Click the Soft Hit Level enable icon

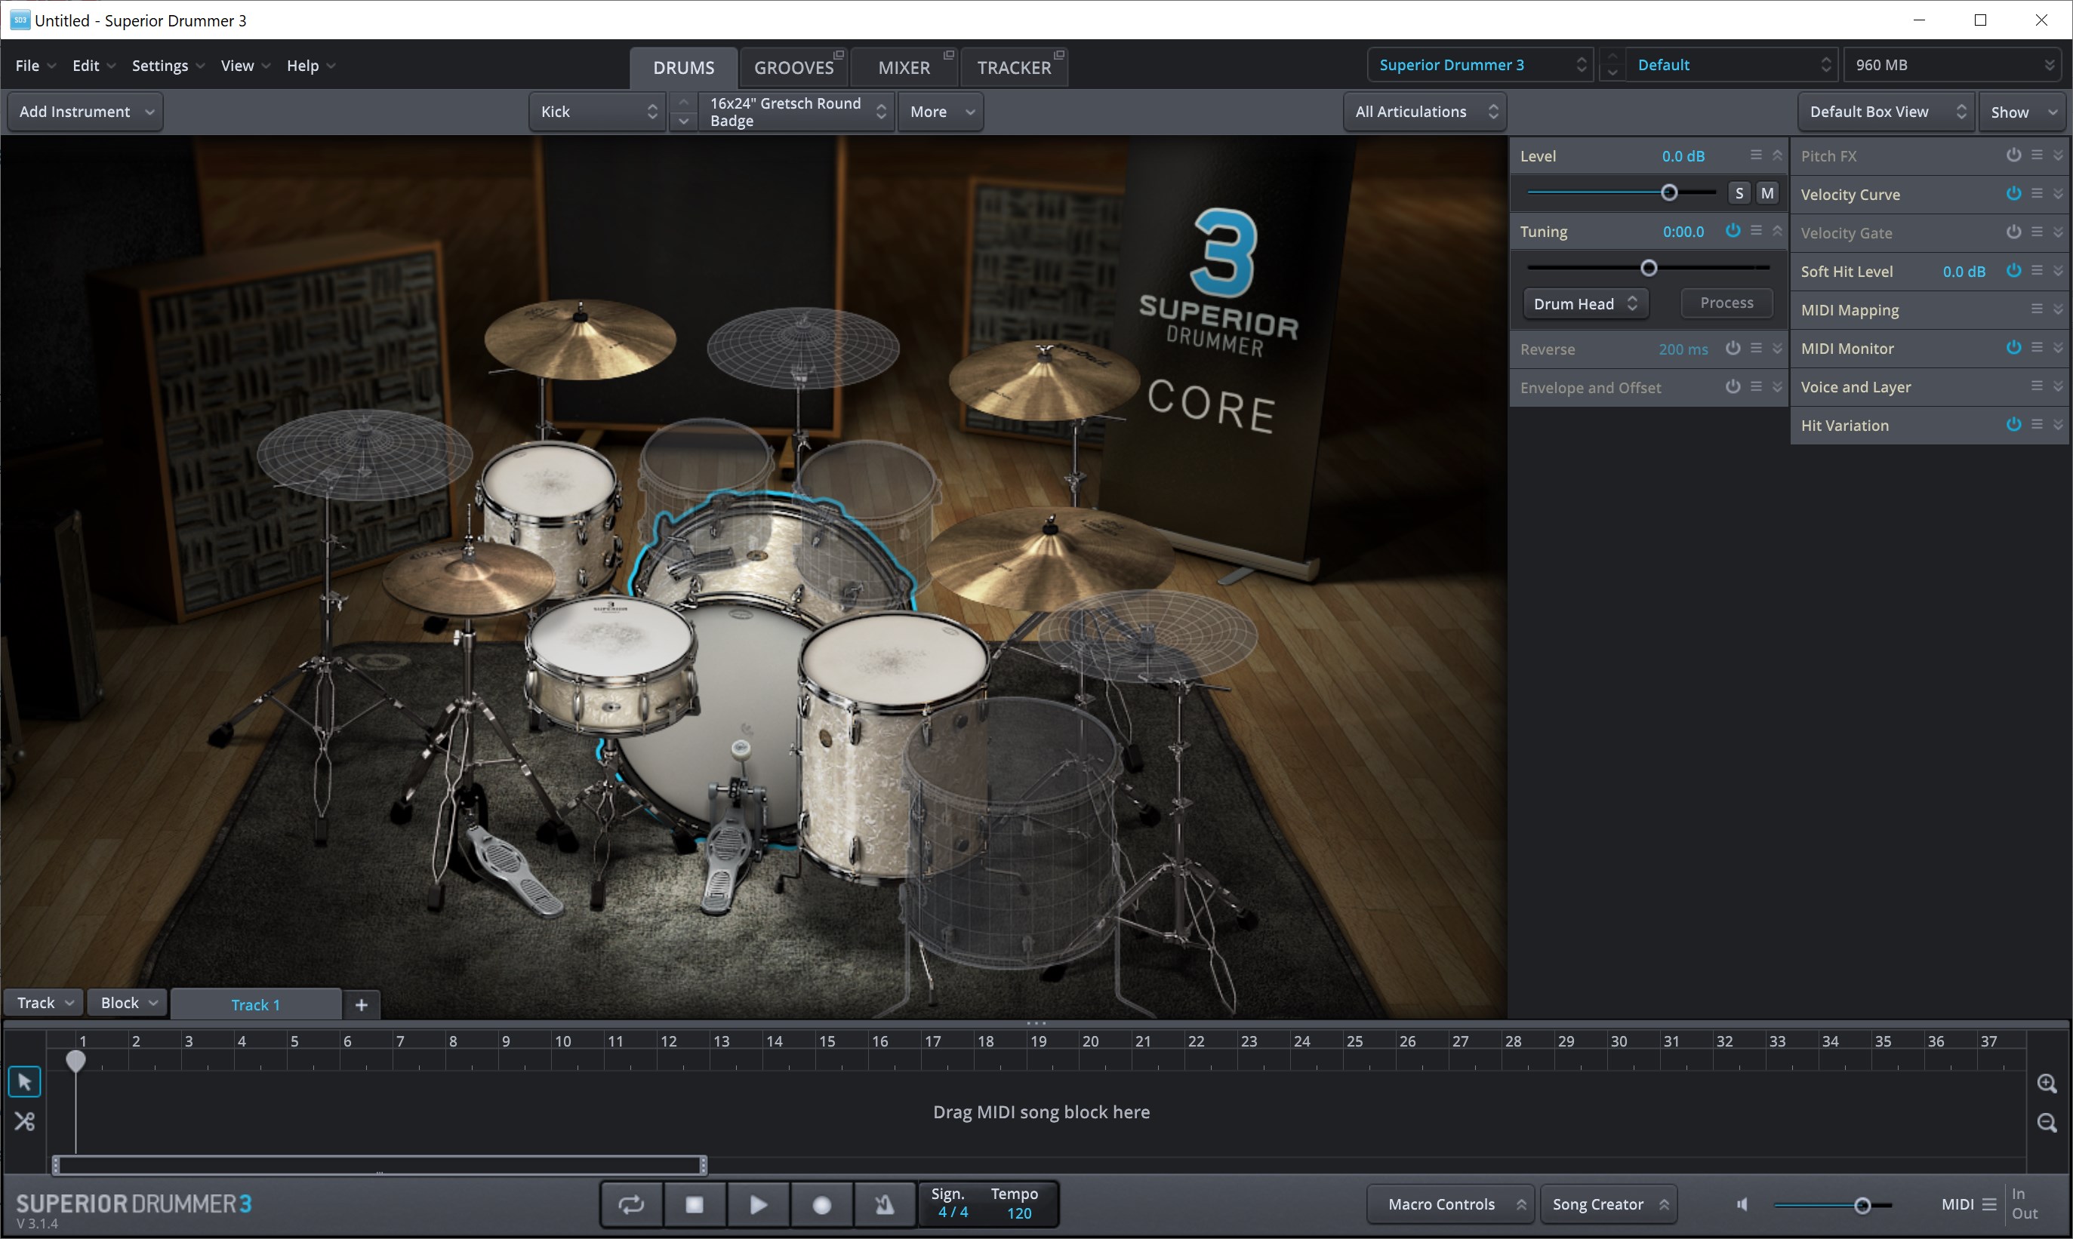2011,272
